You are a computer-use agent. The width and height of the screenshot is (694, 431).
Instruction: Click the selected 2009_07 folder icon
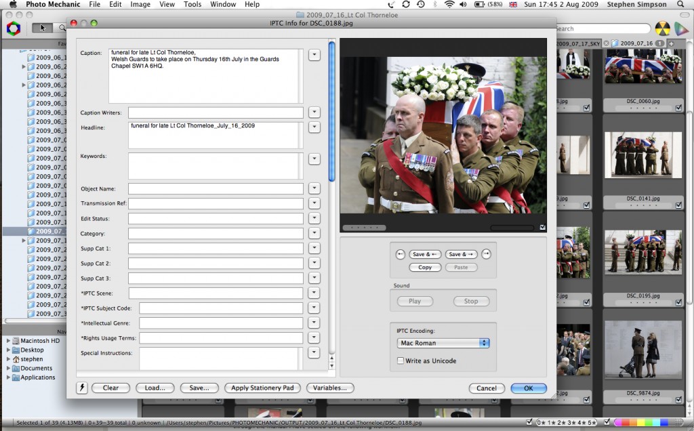31,231
